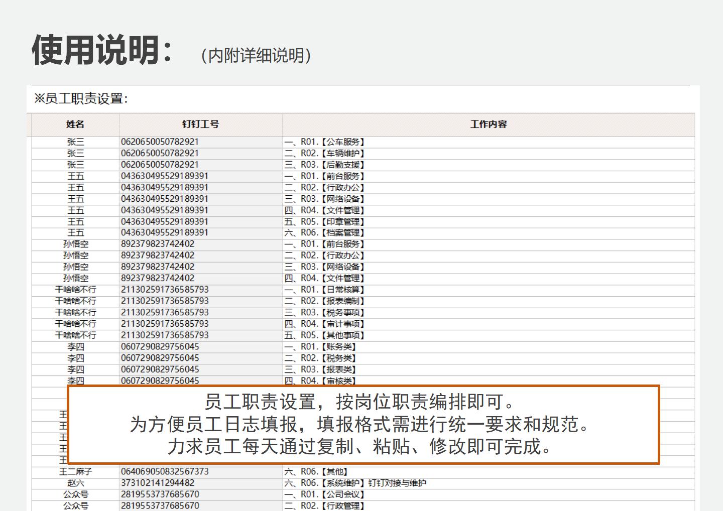Select 孙悟空's R02.【行政办公】 cell

[x=489, y=255]
